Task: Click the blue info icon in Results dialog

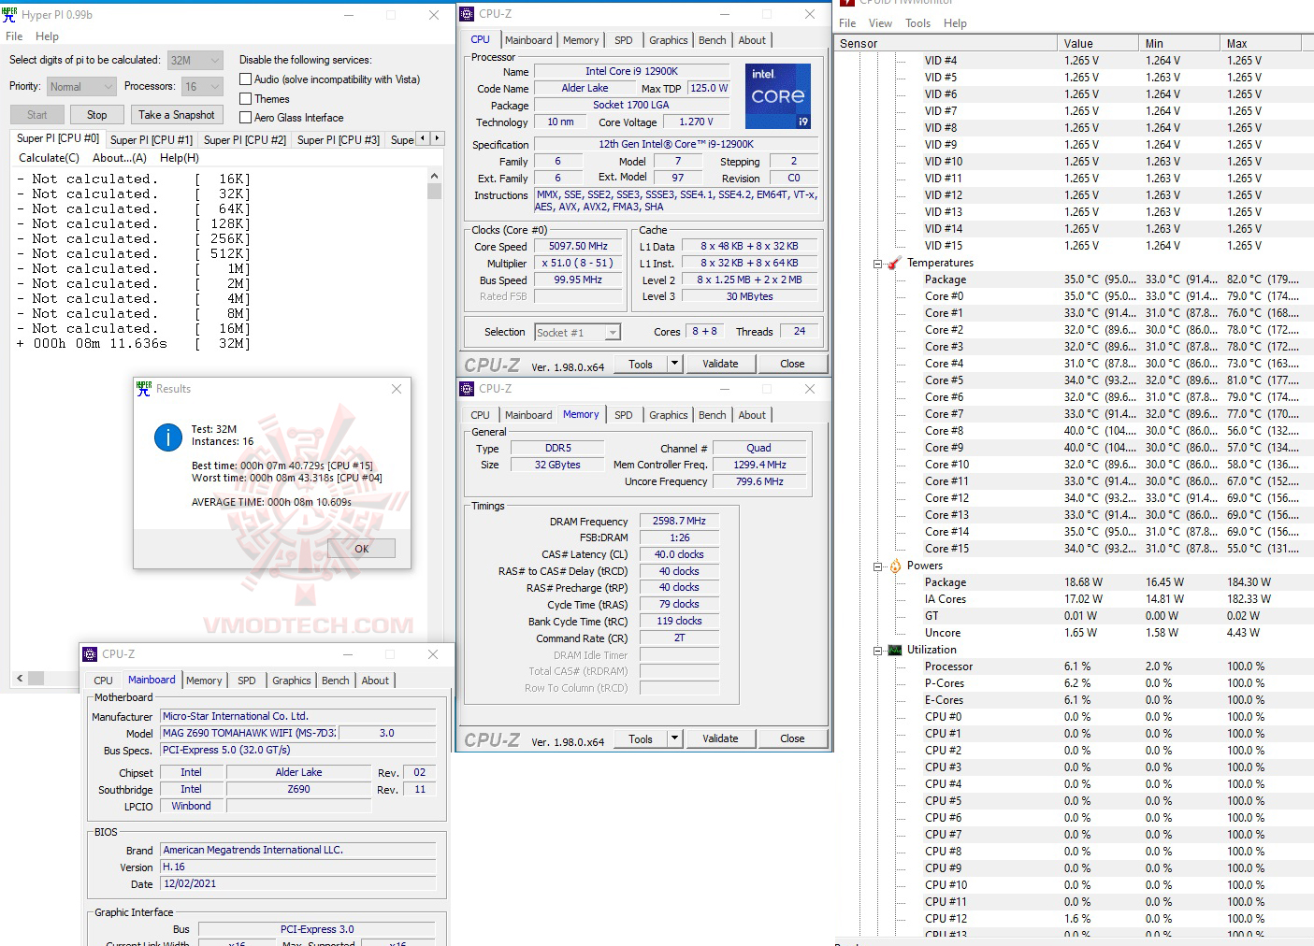Action: click(x=168, y=437)
